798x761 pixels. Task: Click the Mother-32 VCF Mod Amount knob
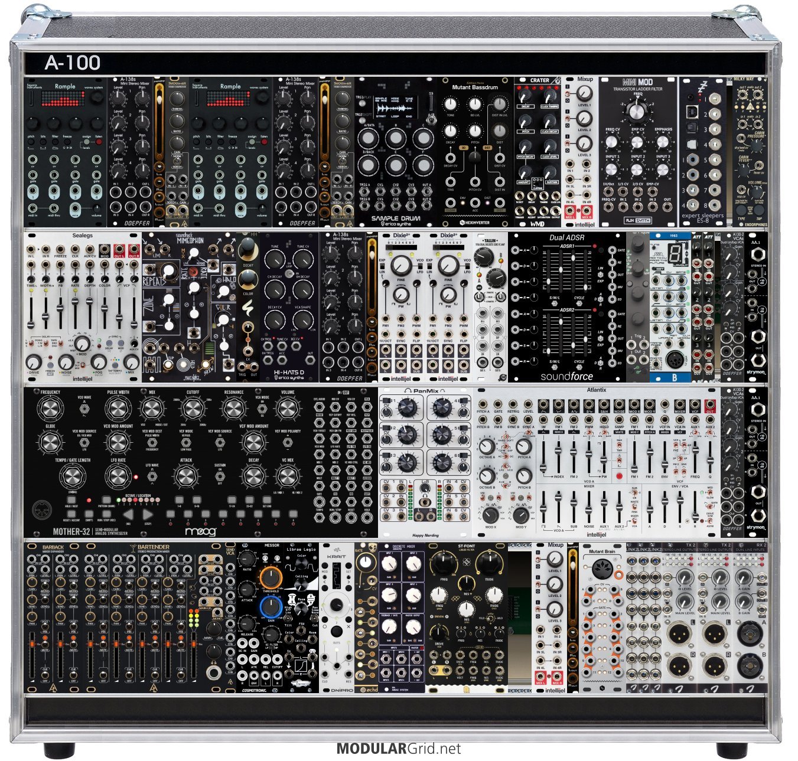pos(254,442)
